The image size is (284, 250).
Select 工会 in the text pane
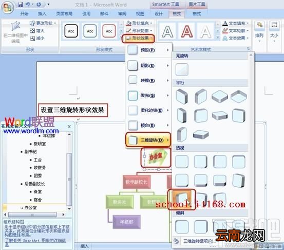click(37, 159)
